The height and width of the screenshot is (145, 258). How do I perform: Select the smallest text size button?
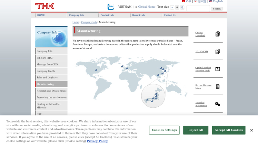(172, 7)
